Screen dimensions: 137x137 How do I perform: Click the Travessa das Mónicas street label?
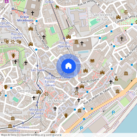tap(42, 37)
